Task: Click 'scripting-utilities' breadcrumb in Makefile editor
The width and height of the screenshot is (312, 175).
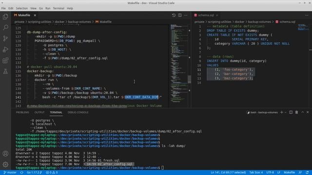Action: coord(39,22)
